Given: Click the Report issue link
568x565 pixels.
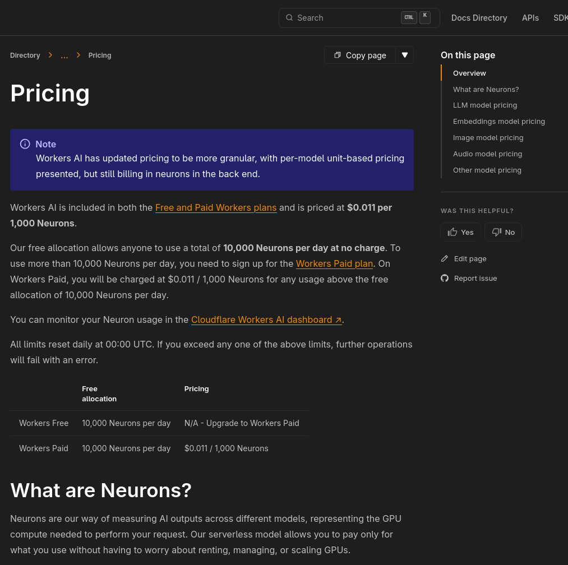Looking at the screenshot, I should [475, 278].
